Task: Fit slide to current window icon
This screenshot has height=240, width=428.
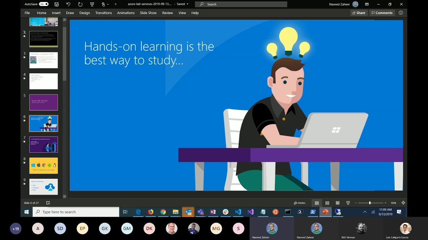Action: pos(403,203)
